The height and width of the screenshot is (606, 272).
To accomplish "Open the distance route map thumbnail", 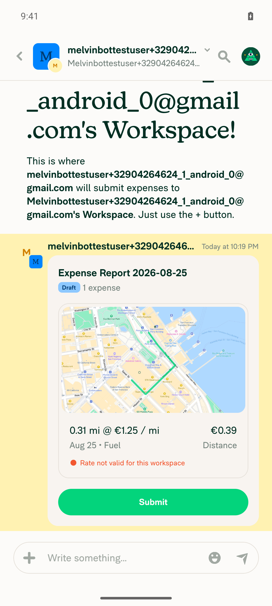I will coord(153,360).
